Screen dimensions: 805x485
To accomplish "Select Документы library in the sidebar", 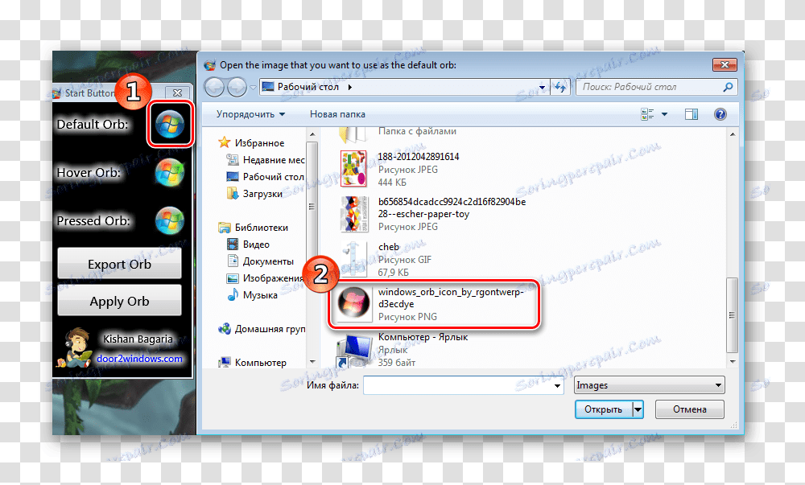I will tap(269, 261).
